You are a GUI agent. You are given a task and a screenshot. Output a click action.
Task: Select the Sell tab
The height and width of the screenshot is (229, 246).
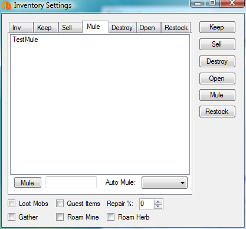point(70,28)
